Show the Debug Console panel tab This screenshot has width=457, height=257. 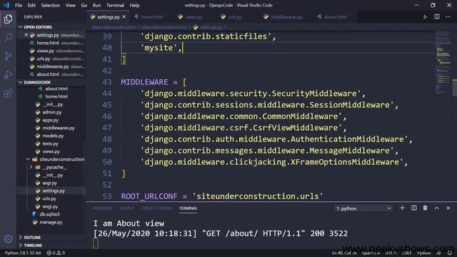point(156,208)
